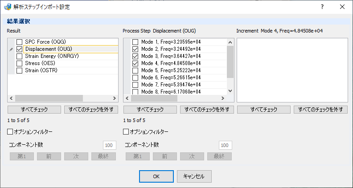
Task: Enable the Stress (OES) checkbox
Action: coord(20,64)
